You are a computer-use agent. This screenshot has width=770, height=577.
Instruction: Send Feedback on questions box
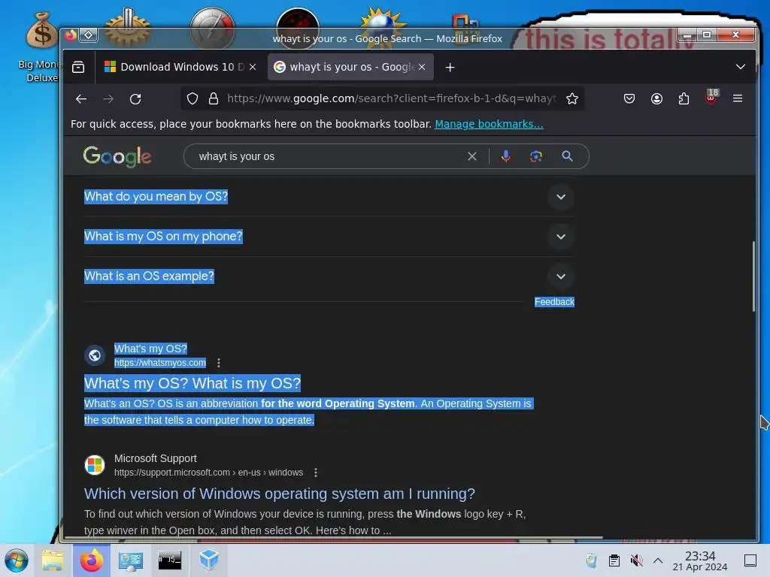click(554, 302)
